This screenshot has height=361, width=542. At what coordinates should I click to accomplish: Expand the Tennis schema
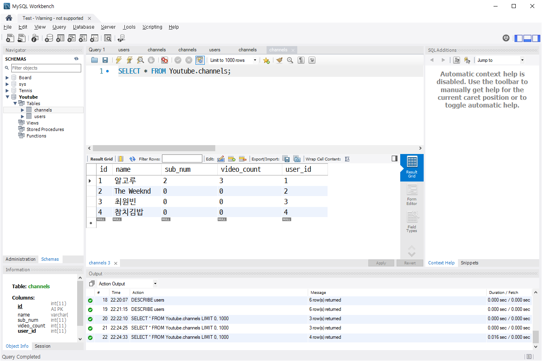[x=7, y=91]
